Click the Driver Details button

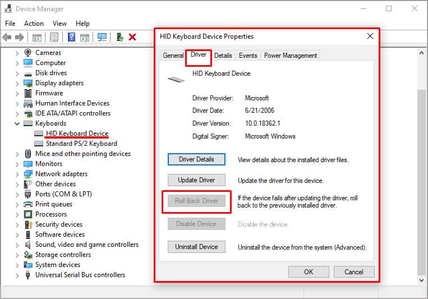(196, 159)
